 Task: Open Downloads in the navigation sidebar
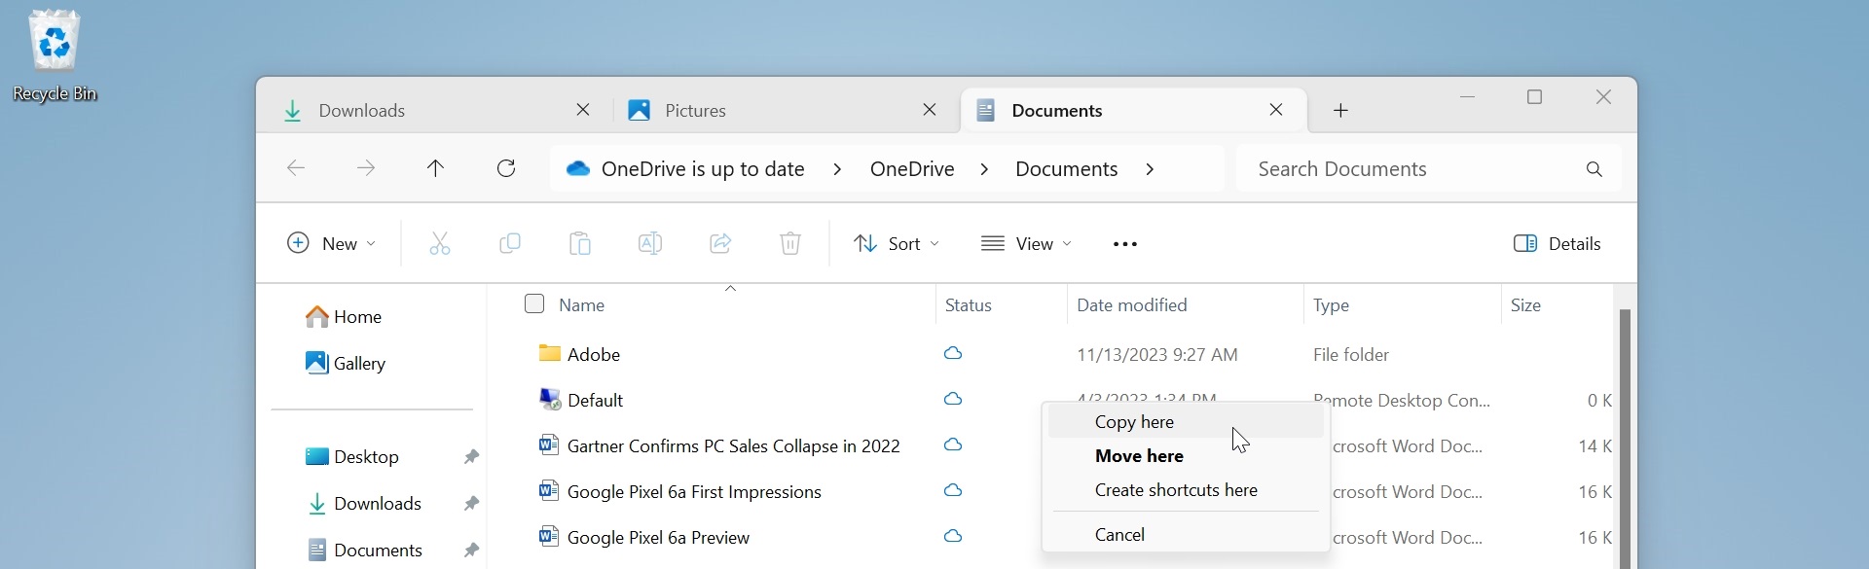tap(377, 503)
